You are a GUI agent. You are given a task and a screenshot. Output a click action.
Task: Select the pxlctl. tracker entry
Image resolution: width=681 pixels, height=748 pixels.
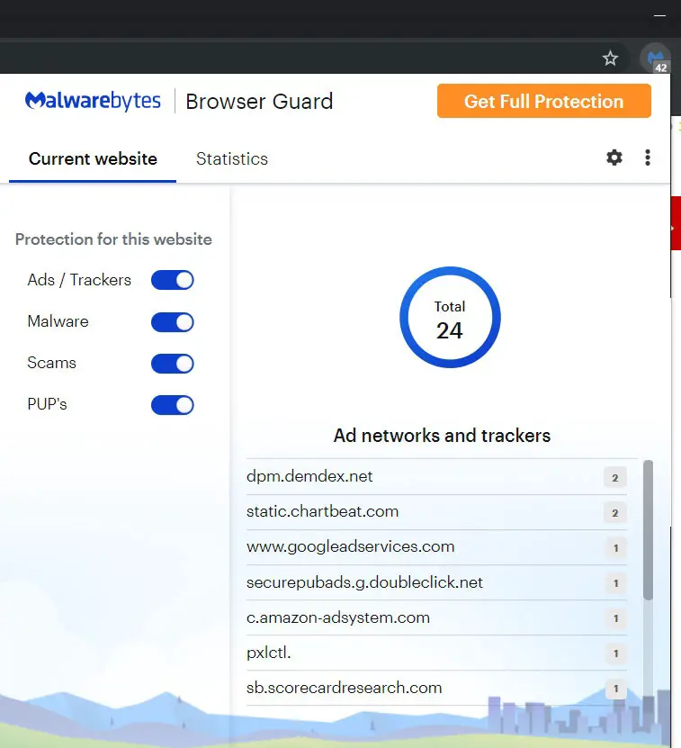pyautogui.click(x=436, y=653)
